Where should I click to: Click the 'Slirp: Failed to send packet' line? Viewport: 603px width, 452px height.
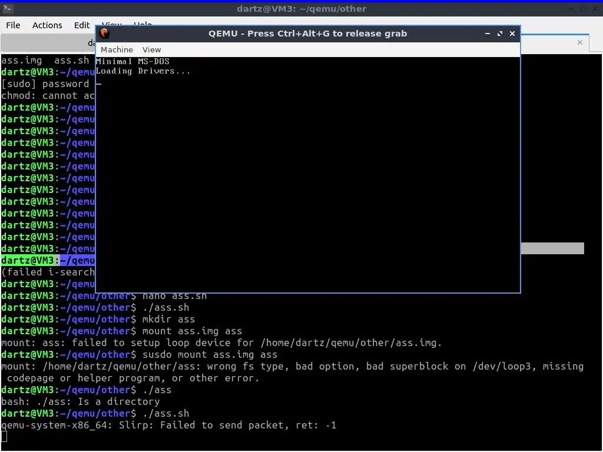[x=169, y=425]
